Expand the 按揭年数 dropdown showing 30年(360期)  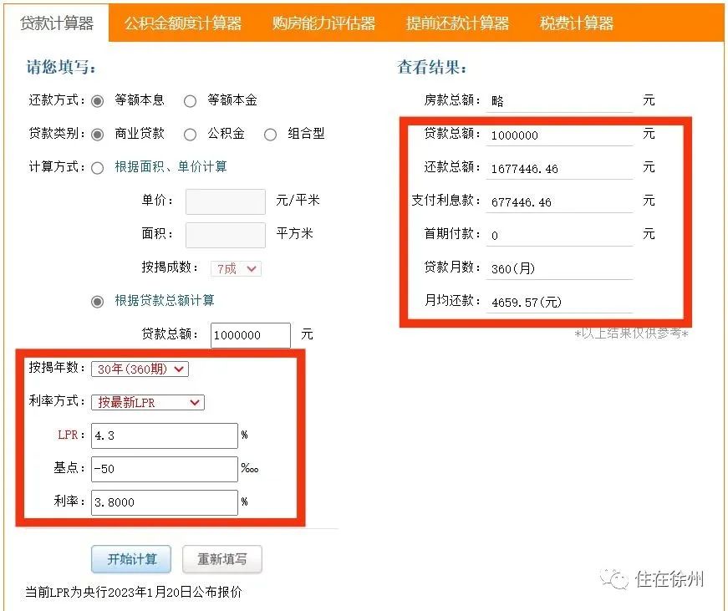point(140,369)
